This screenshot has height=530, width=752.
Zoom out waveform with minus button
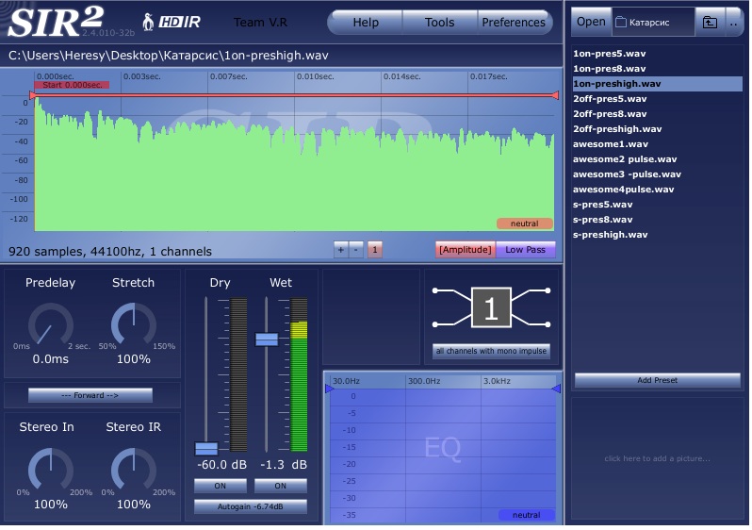pyautogui.click(x=356, y=250)
